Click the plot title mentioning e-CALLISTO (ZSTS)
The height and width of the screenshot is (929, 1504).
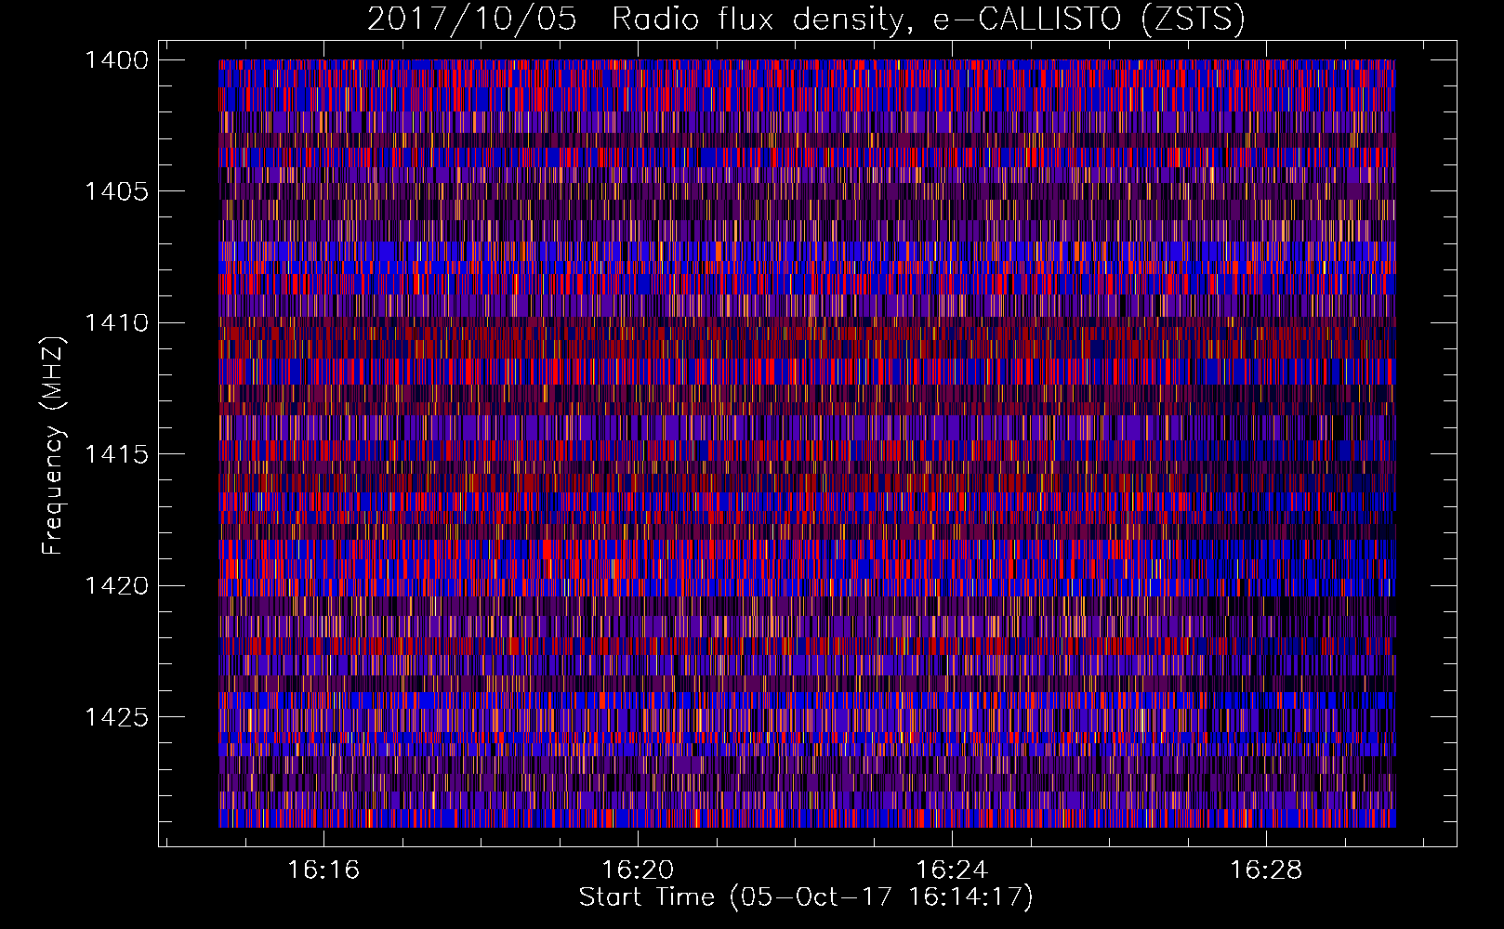tap(806, 20)
